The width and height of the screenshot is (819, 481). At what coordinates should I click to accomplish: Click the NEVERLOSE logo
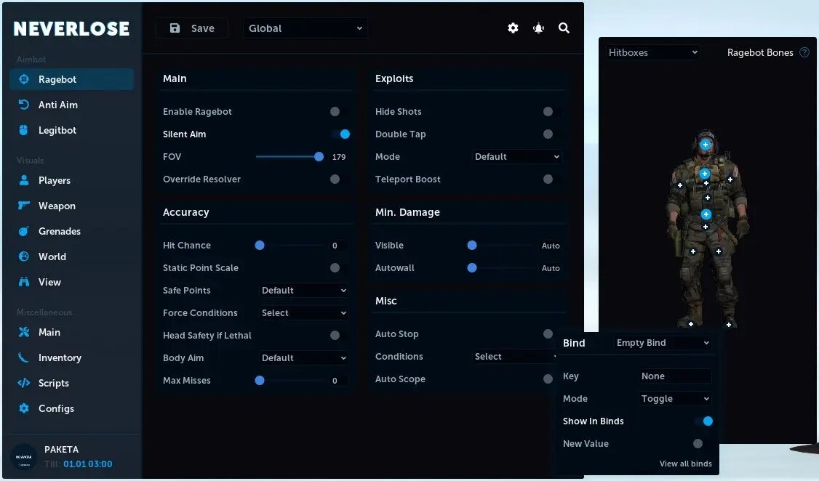point(71,28)
